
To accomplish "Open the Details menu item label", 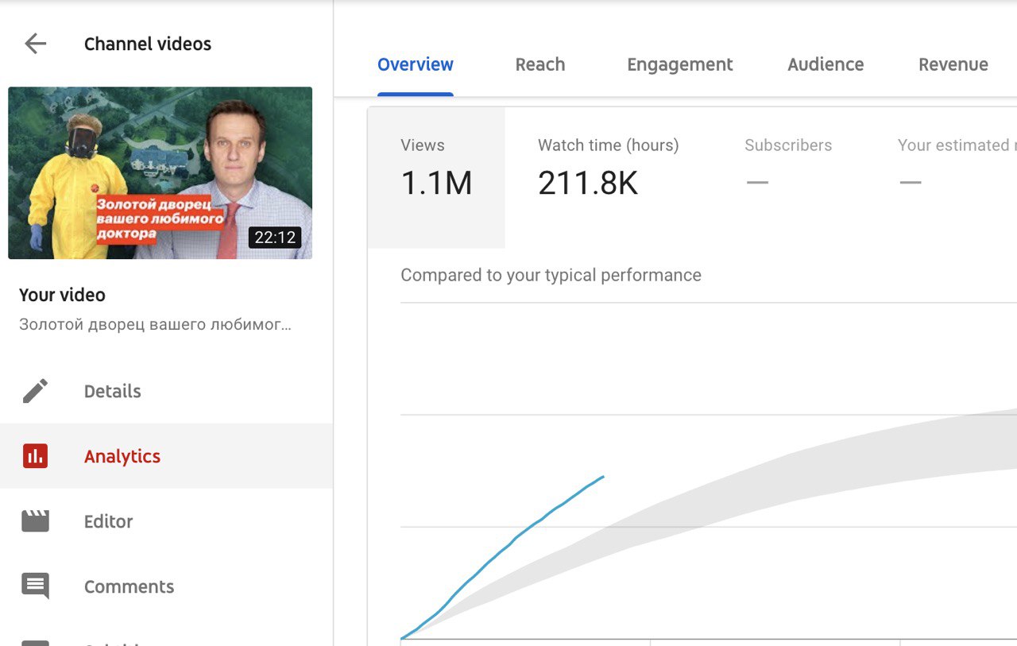I will (x=113, y=391).
